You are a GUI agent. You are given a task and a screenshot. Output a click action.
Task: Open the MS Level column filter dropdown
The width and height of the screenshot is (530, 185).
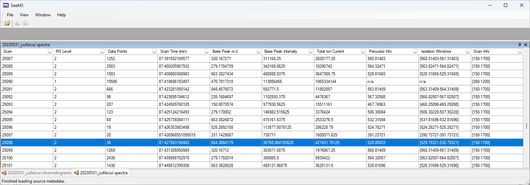click(x=102, y=51)
